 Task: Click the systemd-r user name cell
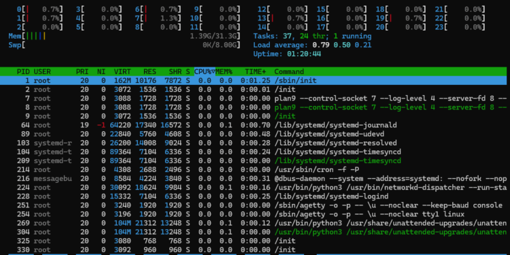tap(52, 143)
